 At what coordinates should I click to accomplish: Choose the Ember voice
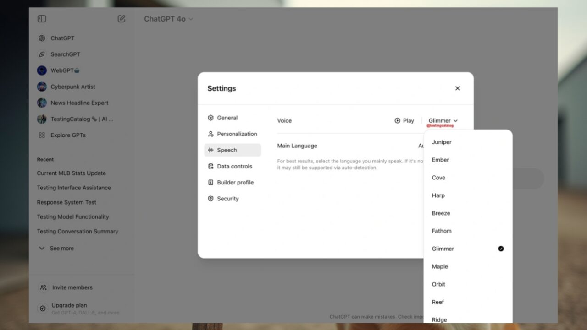click(468, 160)
